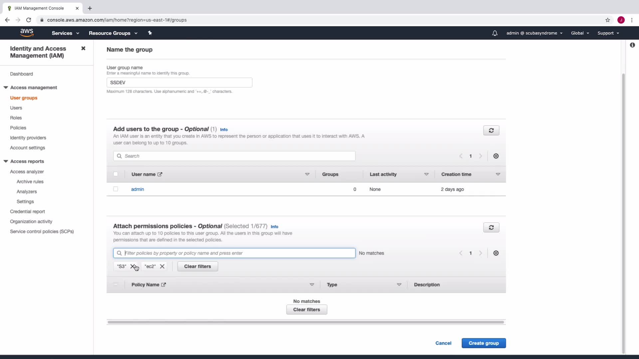Viewport: 639px width, 359px height.
Task: Close the IAM navigation sidebar
Action: (83, 49)
